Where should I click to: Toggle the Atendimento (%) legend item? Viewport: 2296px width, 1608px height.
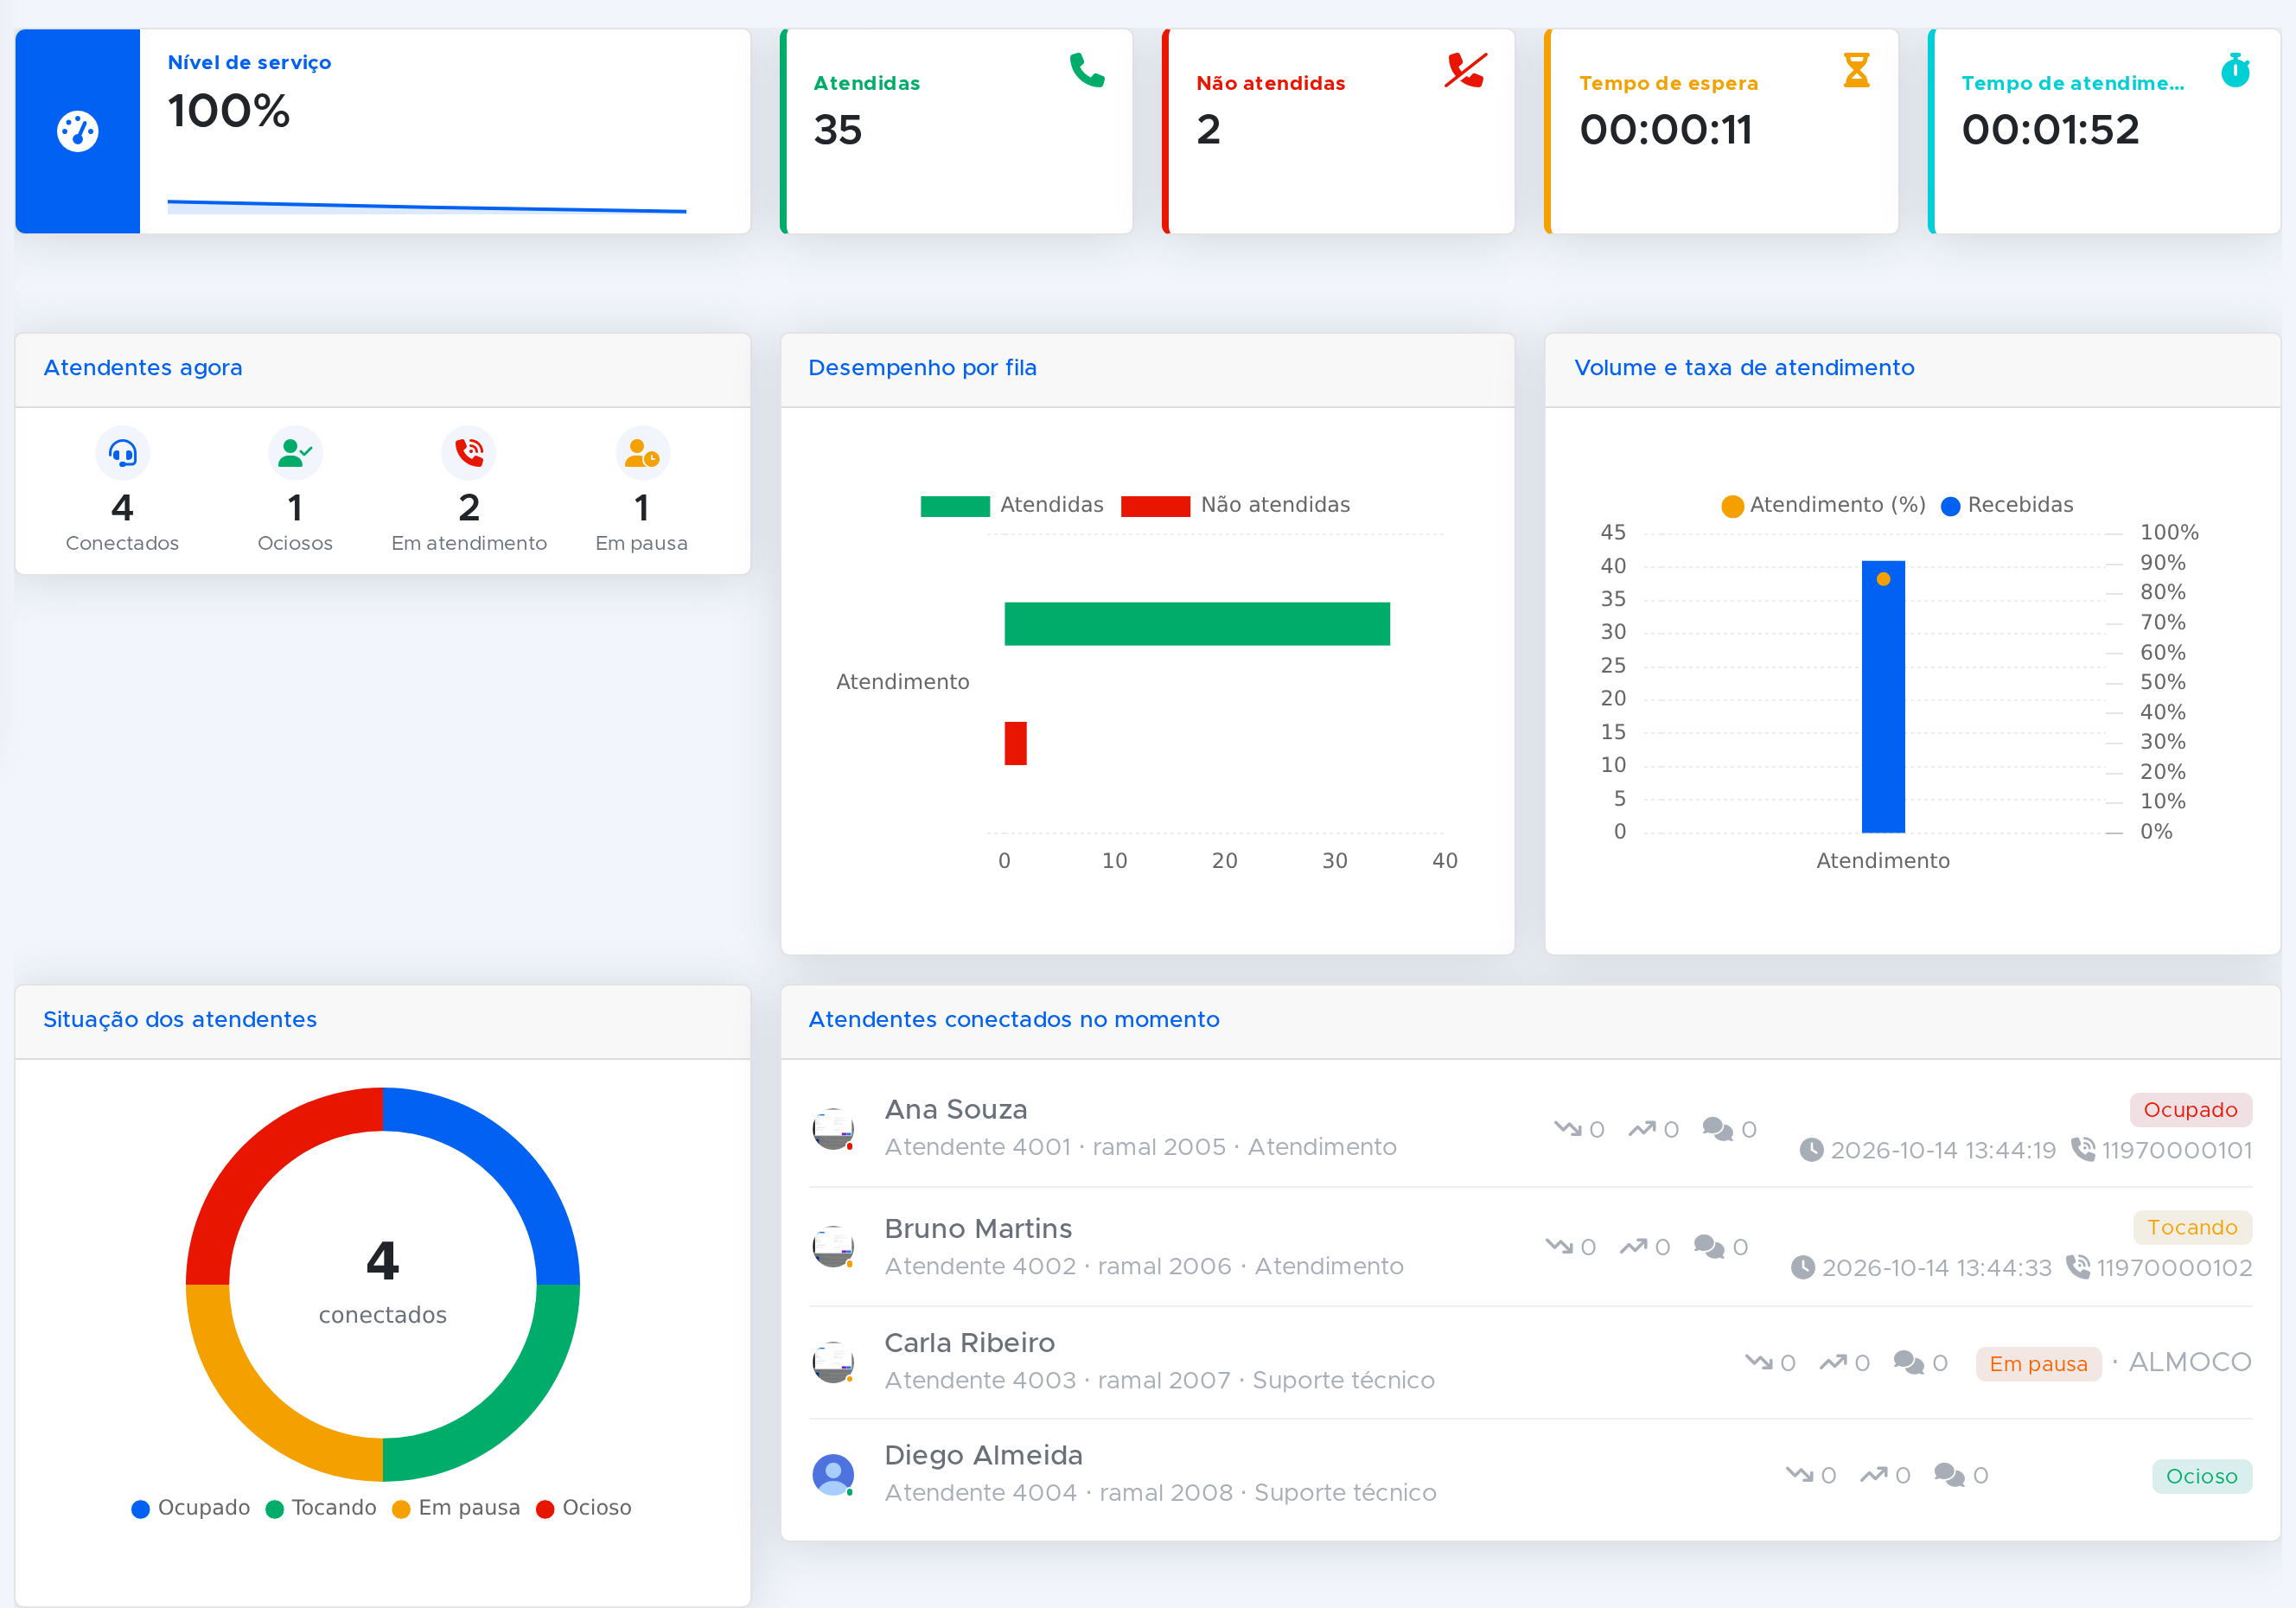pos(1823,505)
